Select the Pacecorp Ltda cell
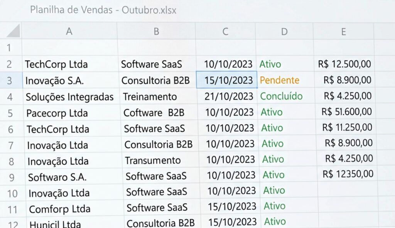This screenshot has width=395, height=228. click(x=57, y=113)
